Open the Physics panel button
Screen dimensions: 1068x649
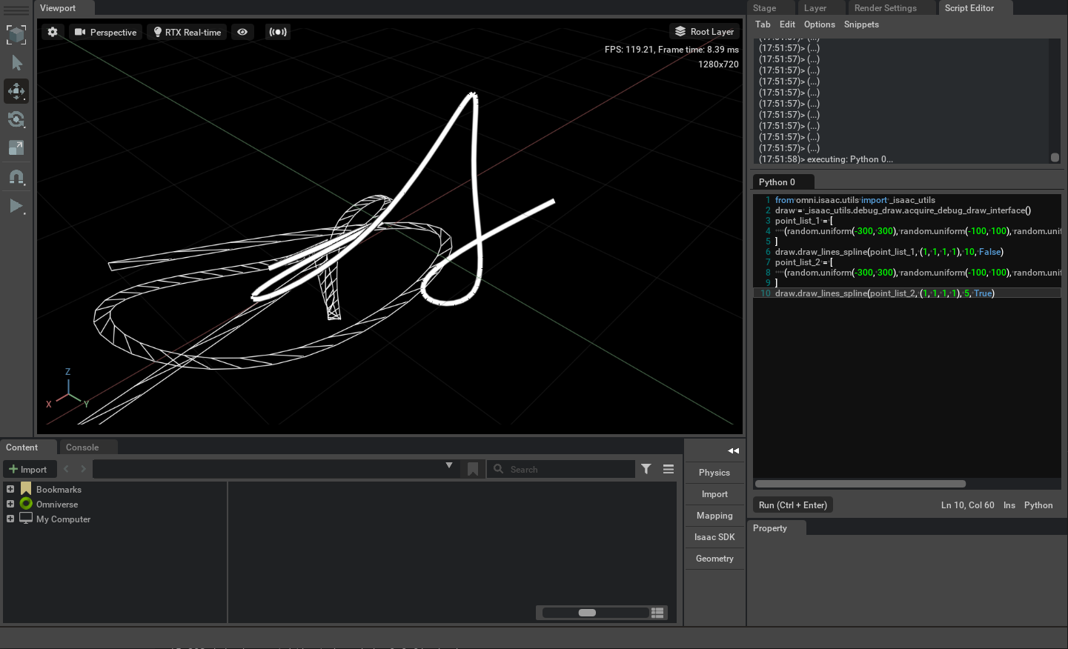714,473
